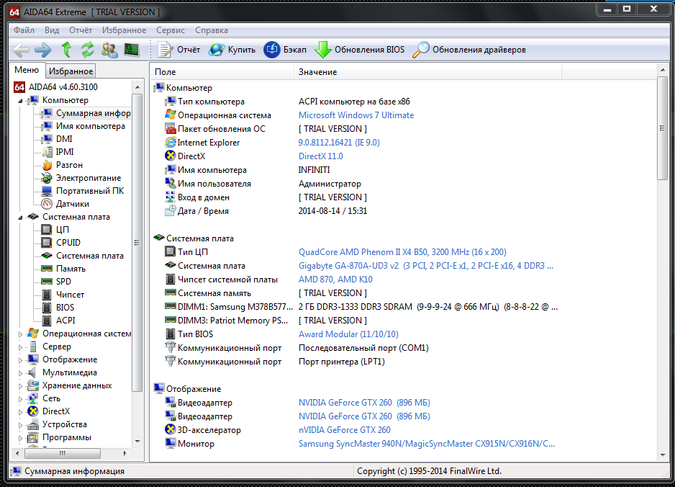Switch to the Меню tab

pyautogui.click(x=27, y=70)
